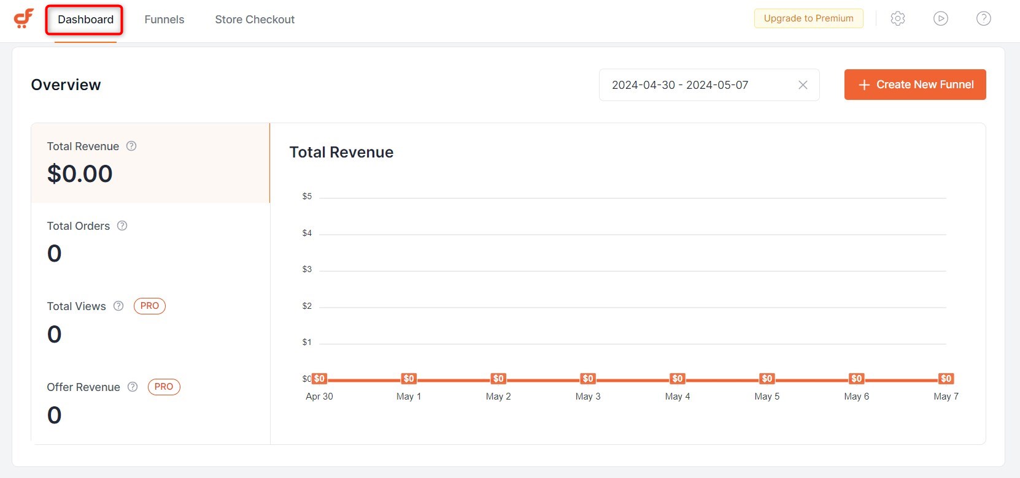Switch to the Dashboard tab
Image resolution: width=1020 pixels, height=478 pixels.
85,20
